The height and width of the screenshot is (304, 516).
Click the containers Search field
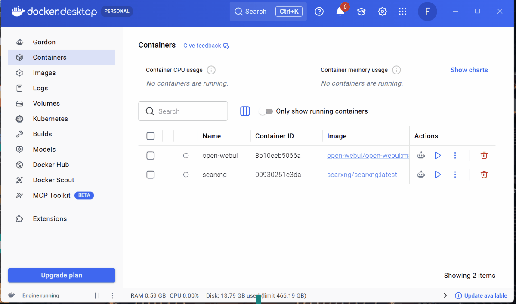coord(183,111)
